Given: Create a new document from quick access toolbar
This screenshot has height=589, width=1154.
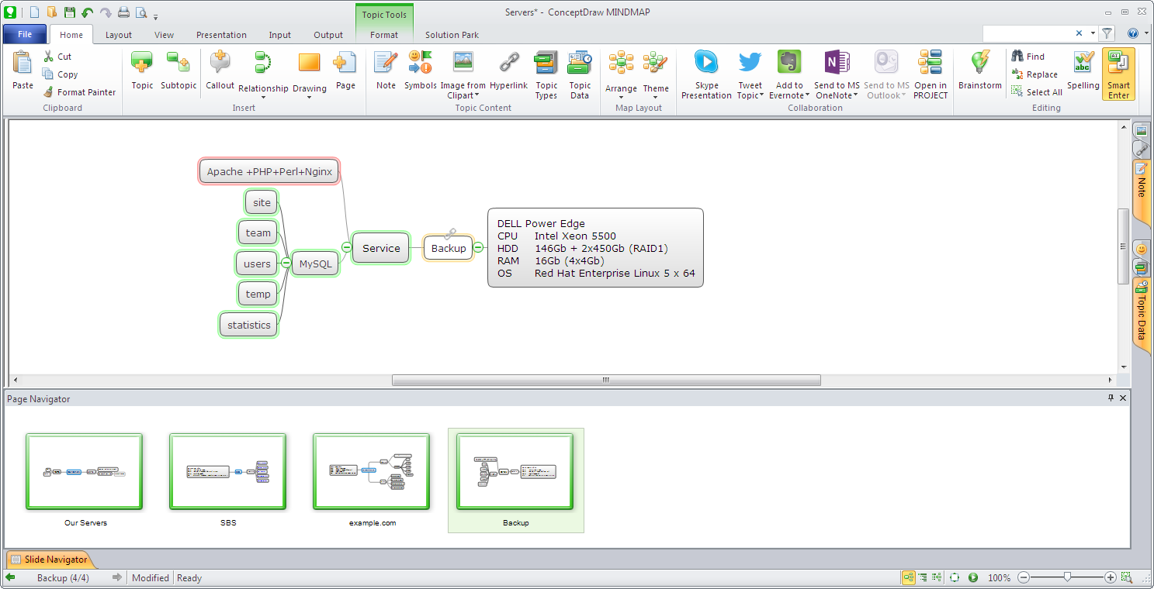Looking at the screenshot, I should pyautogui.click(x=35, y=12).
